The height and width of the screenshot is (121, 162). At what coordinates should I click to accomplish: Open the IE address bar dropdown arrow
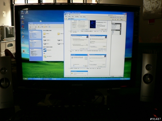109,15
